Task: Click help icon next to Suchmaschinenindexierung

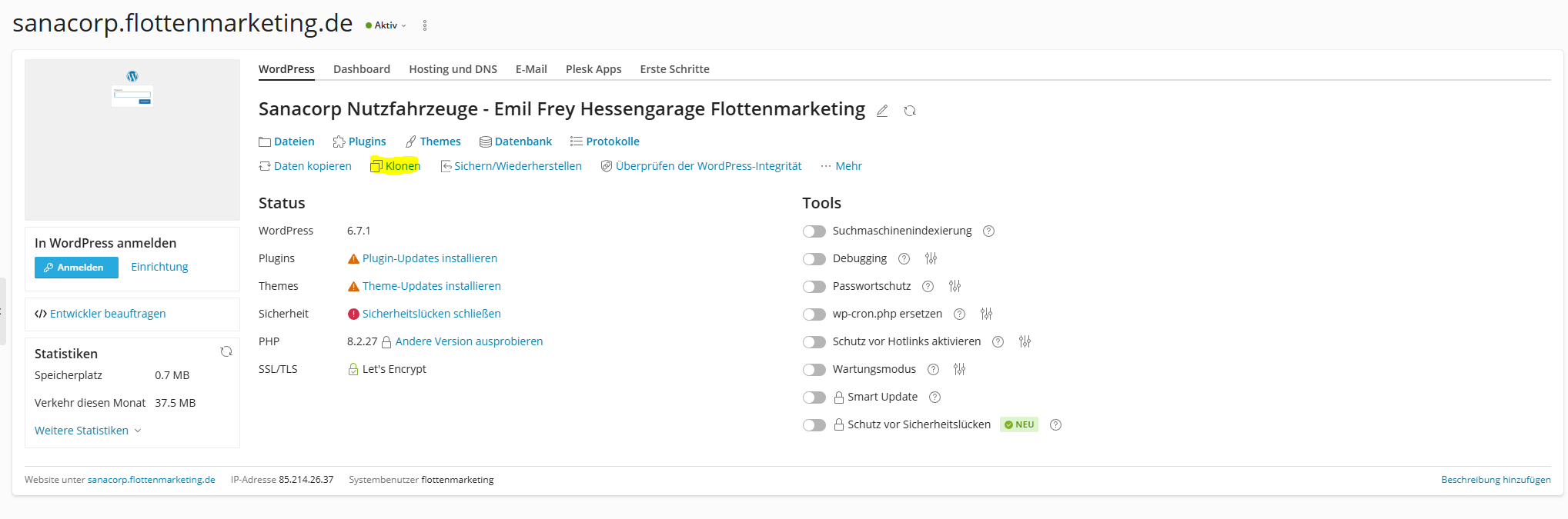Action: pos(989,231)
